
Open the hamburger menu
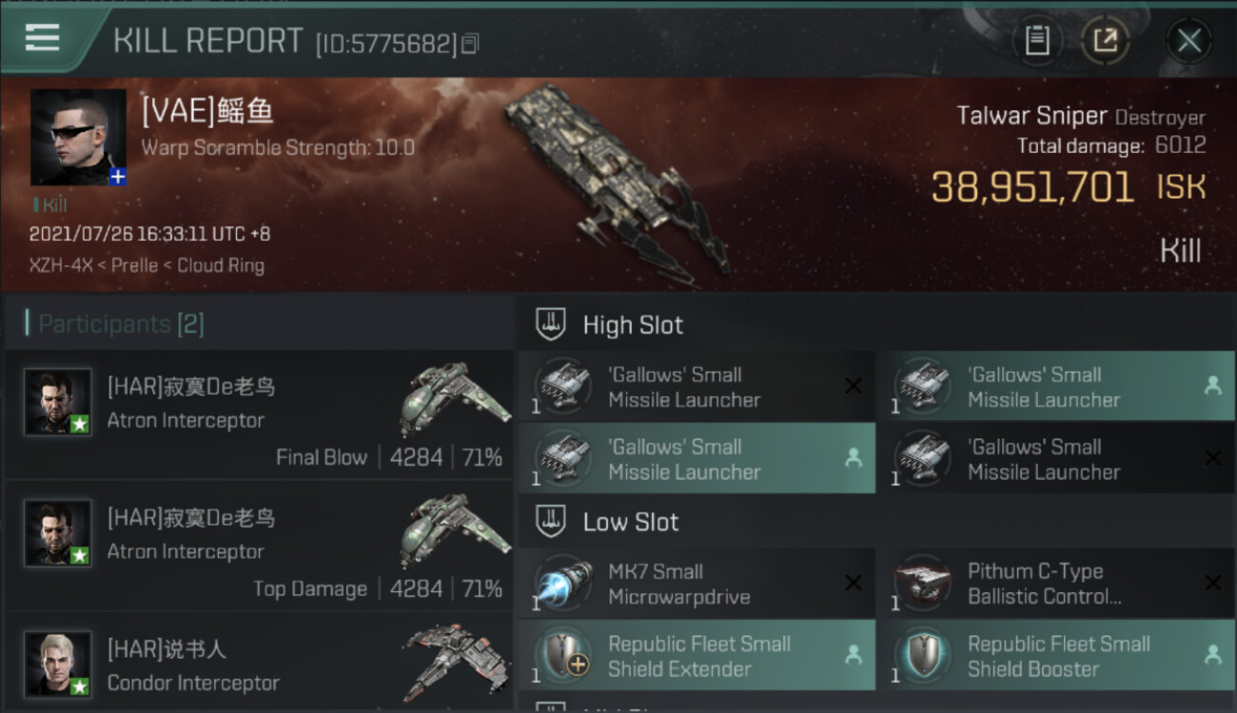43,38
